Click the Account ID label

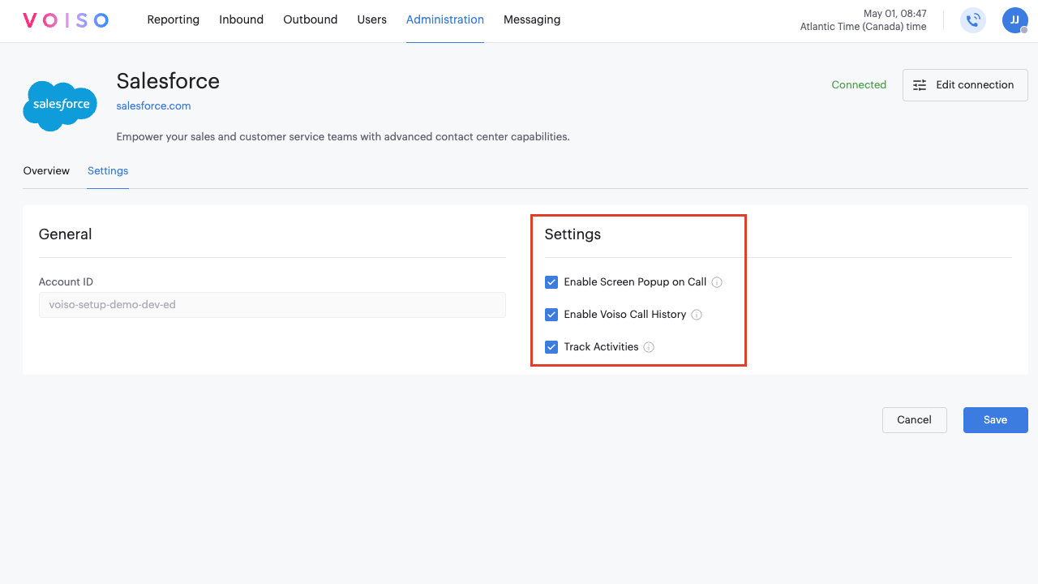click(x=66, y=282)
